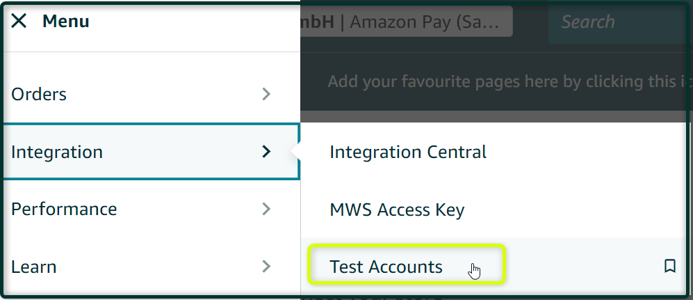Screen dimensions: 693x300
Task: Click into the Search field
Action: pos(618,22)
